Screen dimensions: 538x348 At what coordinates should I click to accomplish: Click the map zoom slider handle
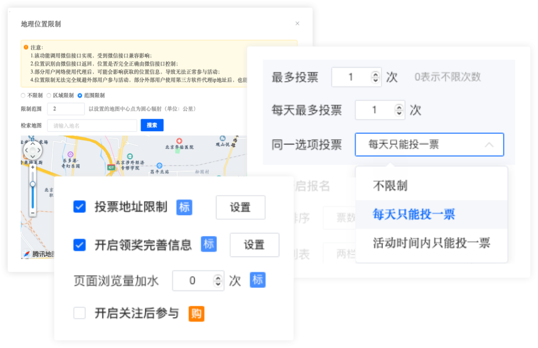tap(32, 184)
